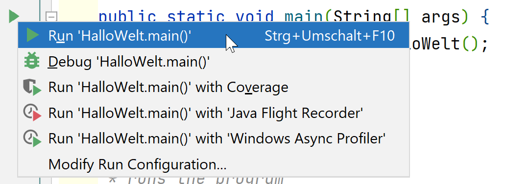Click the green run arrow in the editor gutter

pyautogui.click(x=14, y=17)
